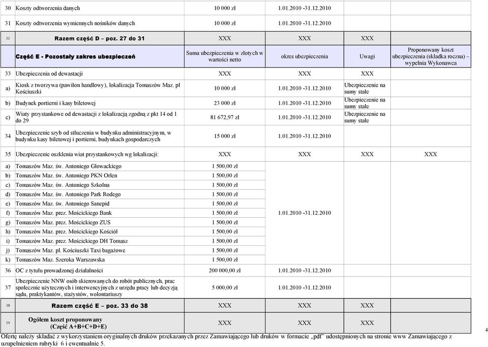
Task: Click the empty proposed cost cell for row 36
Action: tap(431, 270)
